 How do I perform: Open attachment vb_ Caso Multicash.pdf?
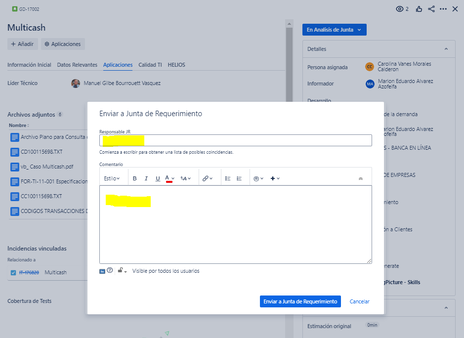click(47, 167)
